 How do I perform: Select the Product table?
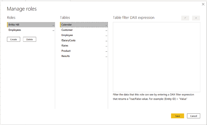coord(84,51)
